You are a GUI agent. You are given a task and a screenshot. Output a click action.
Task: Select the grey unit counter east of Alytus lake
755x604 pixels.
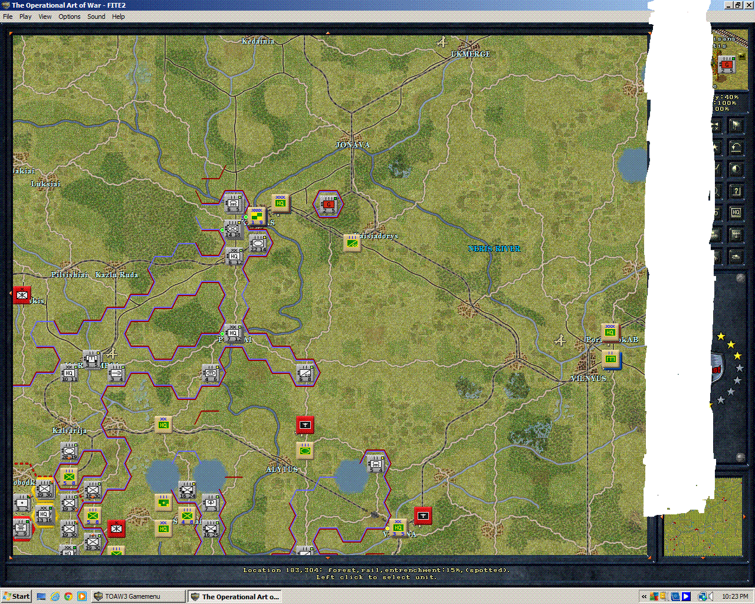point(376,463)
